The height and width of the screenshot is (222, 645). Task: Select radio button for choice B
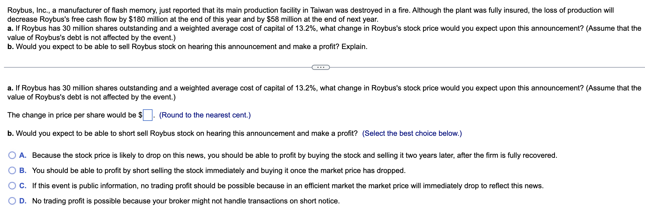tap(12, 170)
